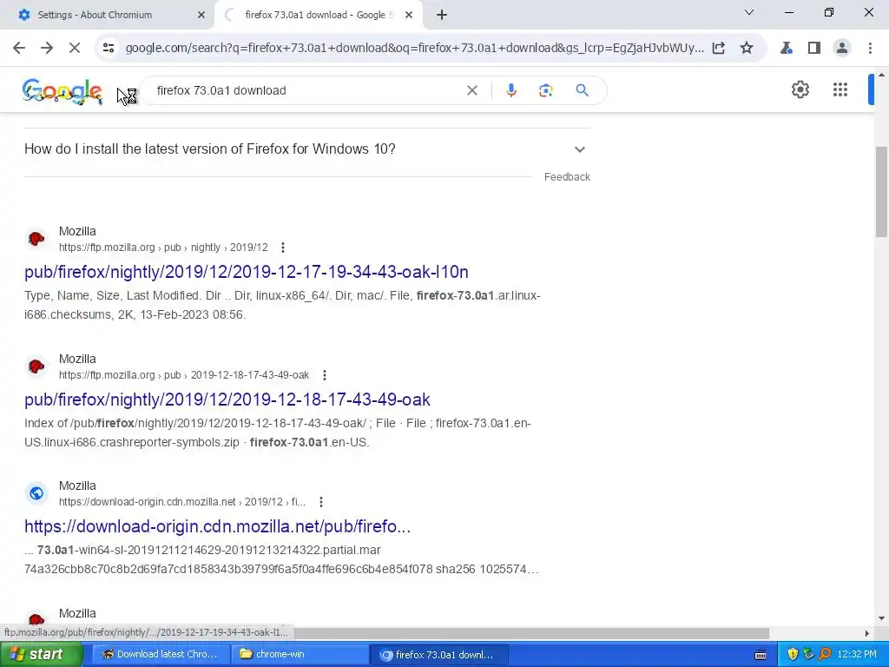Click the Google doodle logo
Viewport: 889px width, 667px height.
coord(63,91)
